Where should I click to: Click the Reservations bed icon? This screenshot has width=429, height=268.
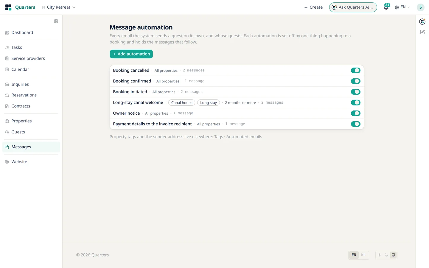click(x=7, y=95)
